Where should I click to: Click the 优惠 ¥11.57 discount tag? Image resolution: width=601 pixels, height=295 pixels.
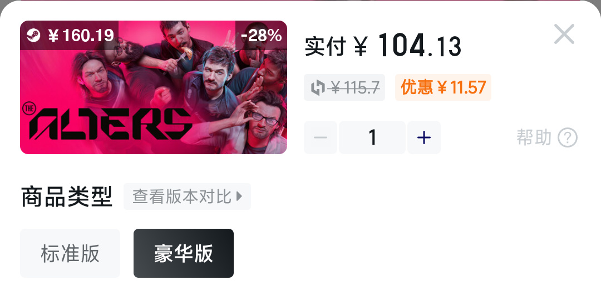(x=443, y=87)
